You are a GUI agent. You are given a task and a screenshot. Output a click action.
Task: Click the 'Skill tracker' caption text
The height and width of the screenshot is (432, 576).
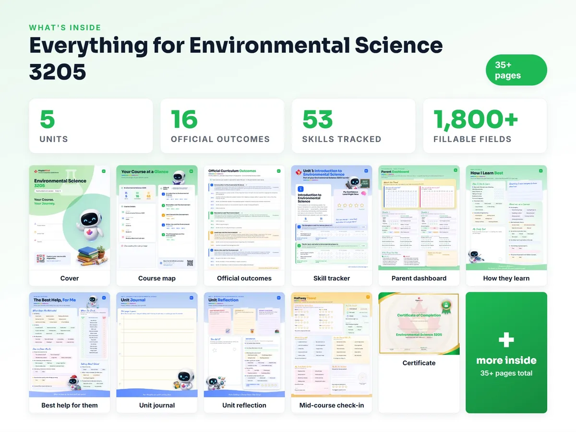click(x=332, y=278)
